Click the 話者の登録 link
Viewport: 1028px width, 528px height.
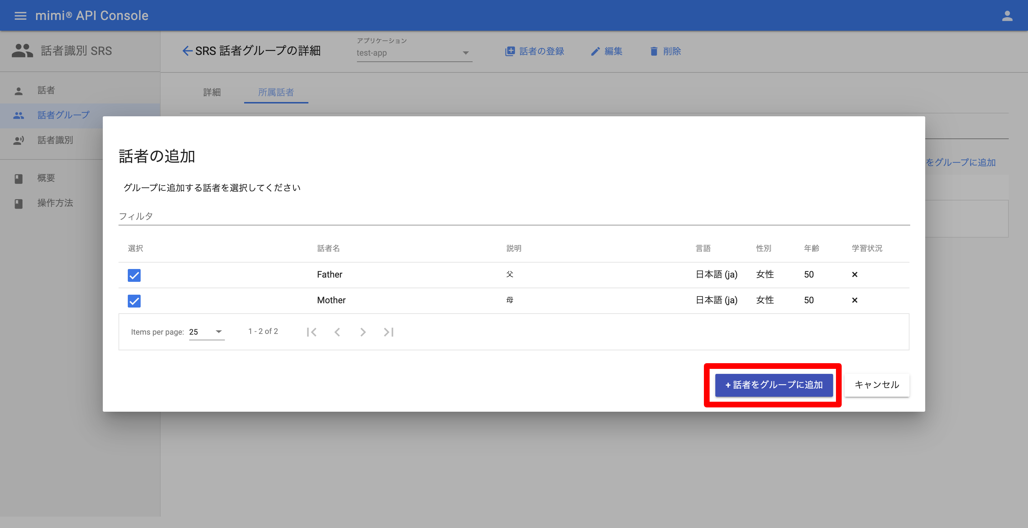534,51
